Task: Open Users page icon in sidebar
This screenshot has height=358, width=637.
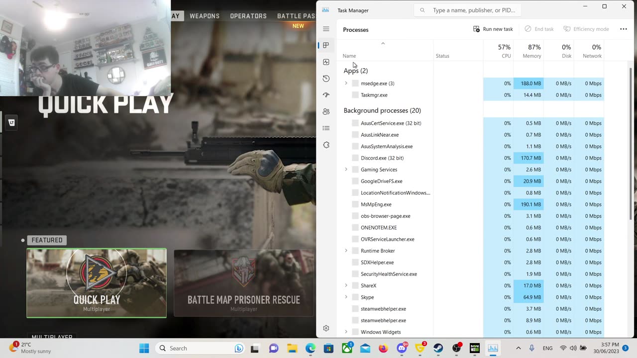Action: click(x=326, y=112)
